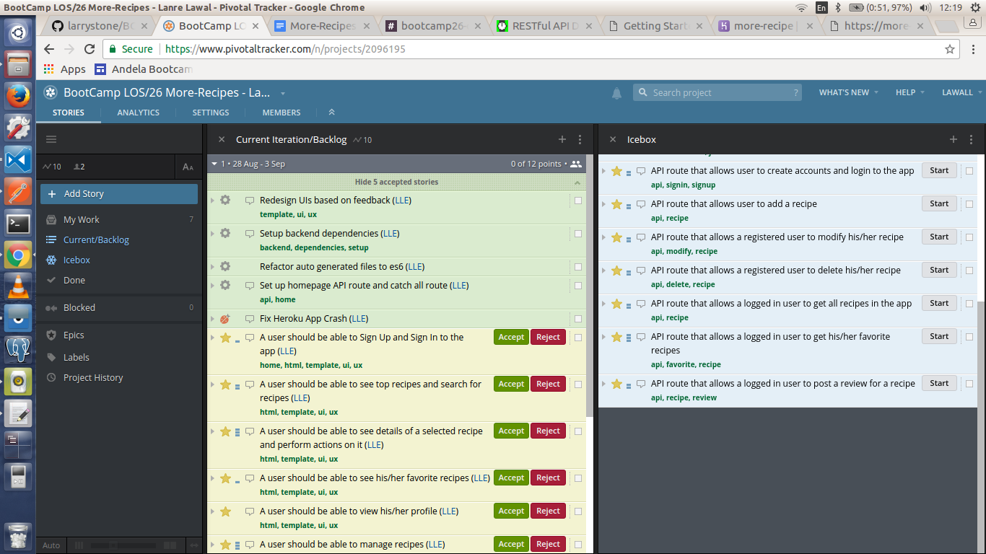986x554 pixels.
Task: Open the Help dropdown menu
Action: pos(909,92)
